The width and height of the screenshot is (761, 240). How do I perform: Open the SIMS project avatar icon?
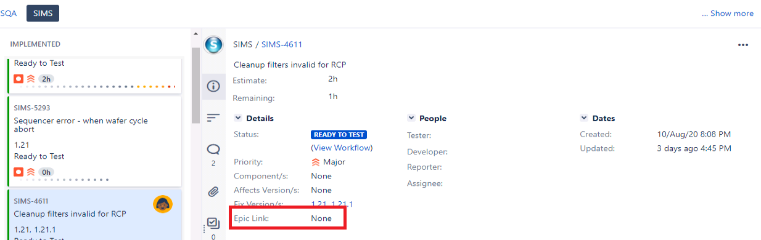click(x=213, y=45)
